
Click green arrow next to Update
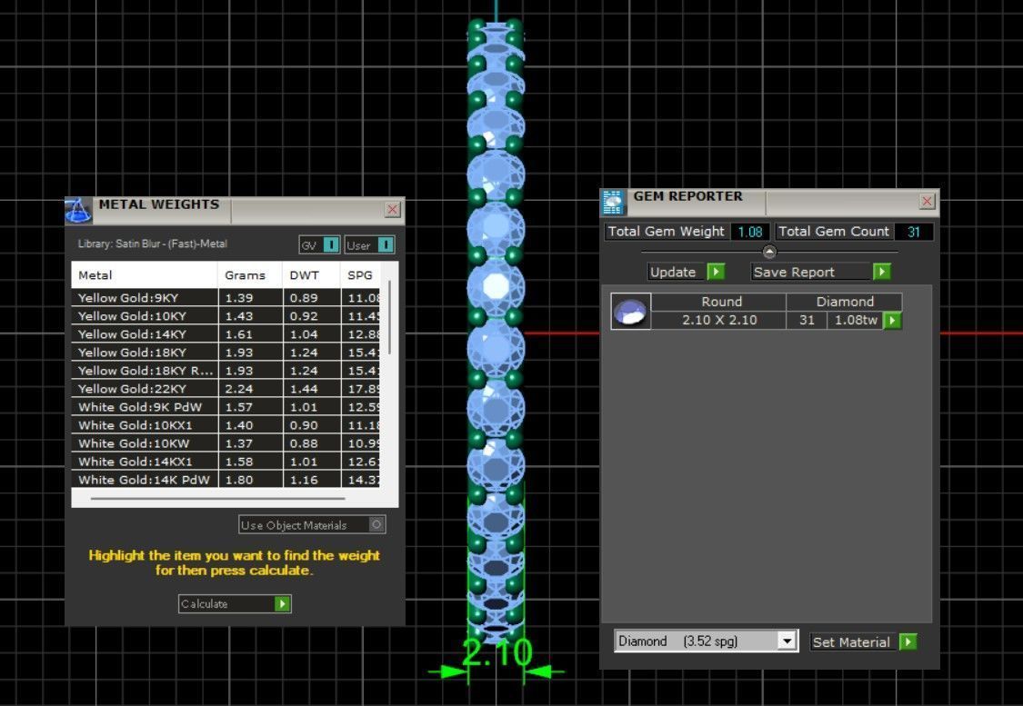pos(716,272)
